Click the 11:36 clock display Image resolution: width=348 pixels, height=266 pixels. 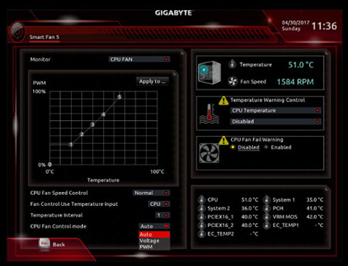click(324, 26)
